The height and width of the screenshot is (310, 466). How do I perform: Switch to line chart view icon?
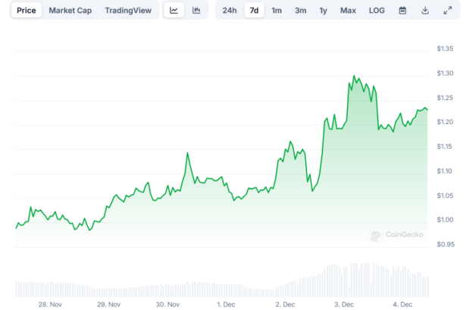174,11
